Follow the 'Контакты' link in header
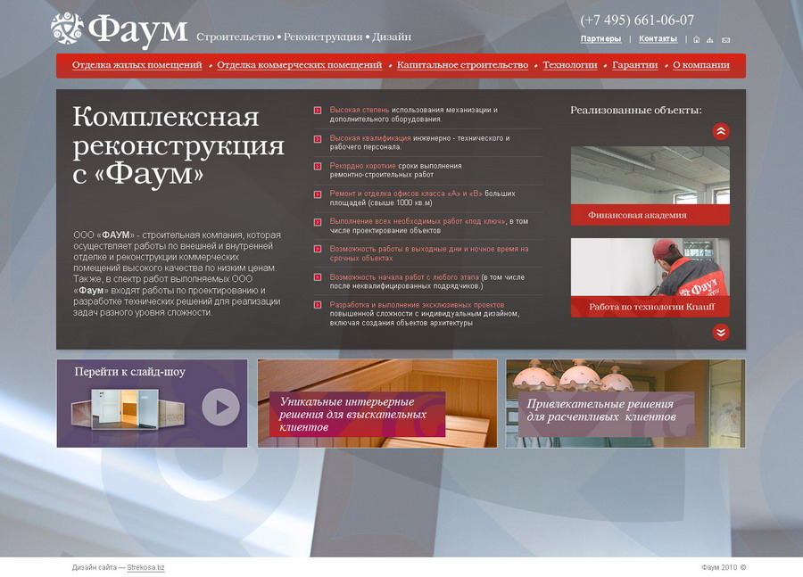Screen dimensions: 803x577 [x=658, y=39]
